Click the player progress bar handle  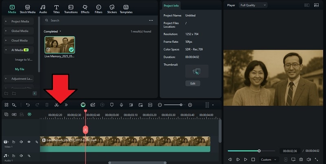pyautogui.click(x=259, y=151)
